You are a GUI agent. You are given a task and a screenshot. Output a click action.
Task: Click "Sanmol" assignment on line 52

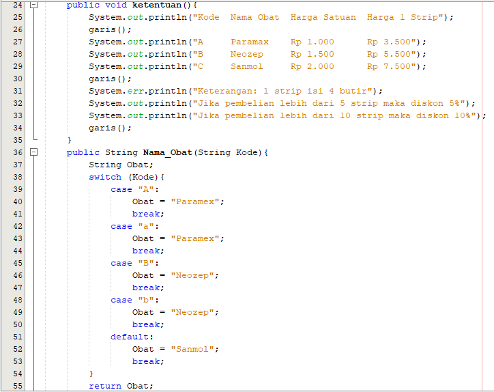(x=192, y=350)
